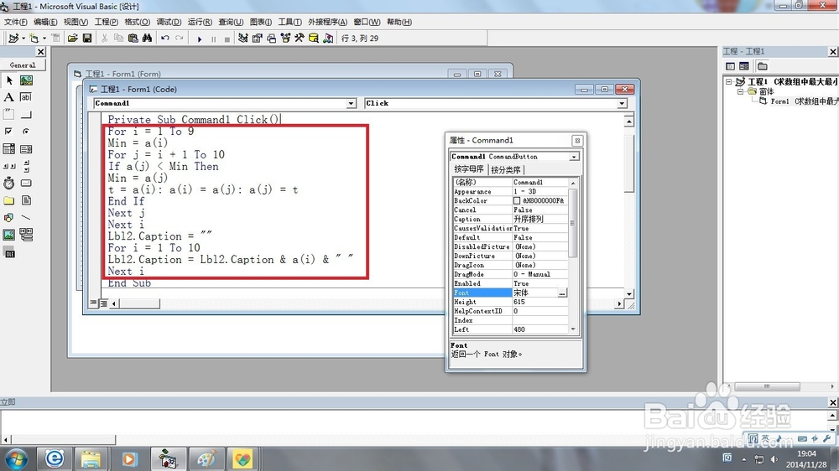Select the ListBox control tool

click(x=26, y=148)
